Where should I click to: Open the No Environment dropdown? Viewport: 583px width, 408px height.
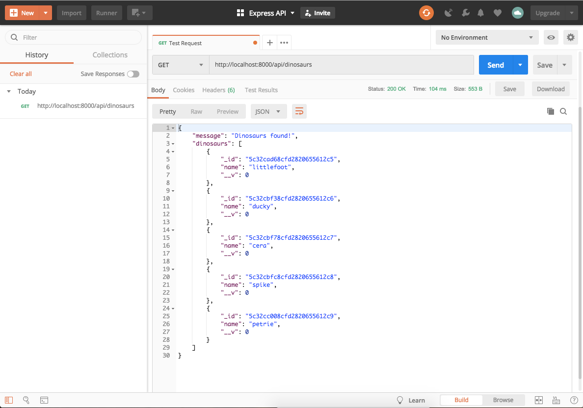(487, 37)
